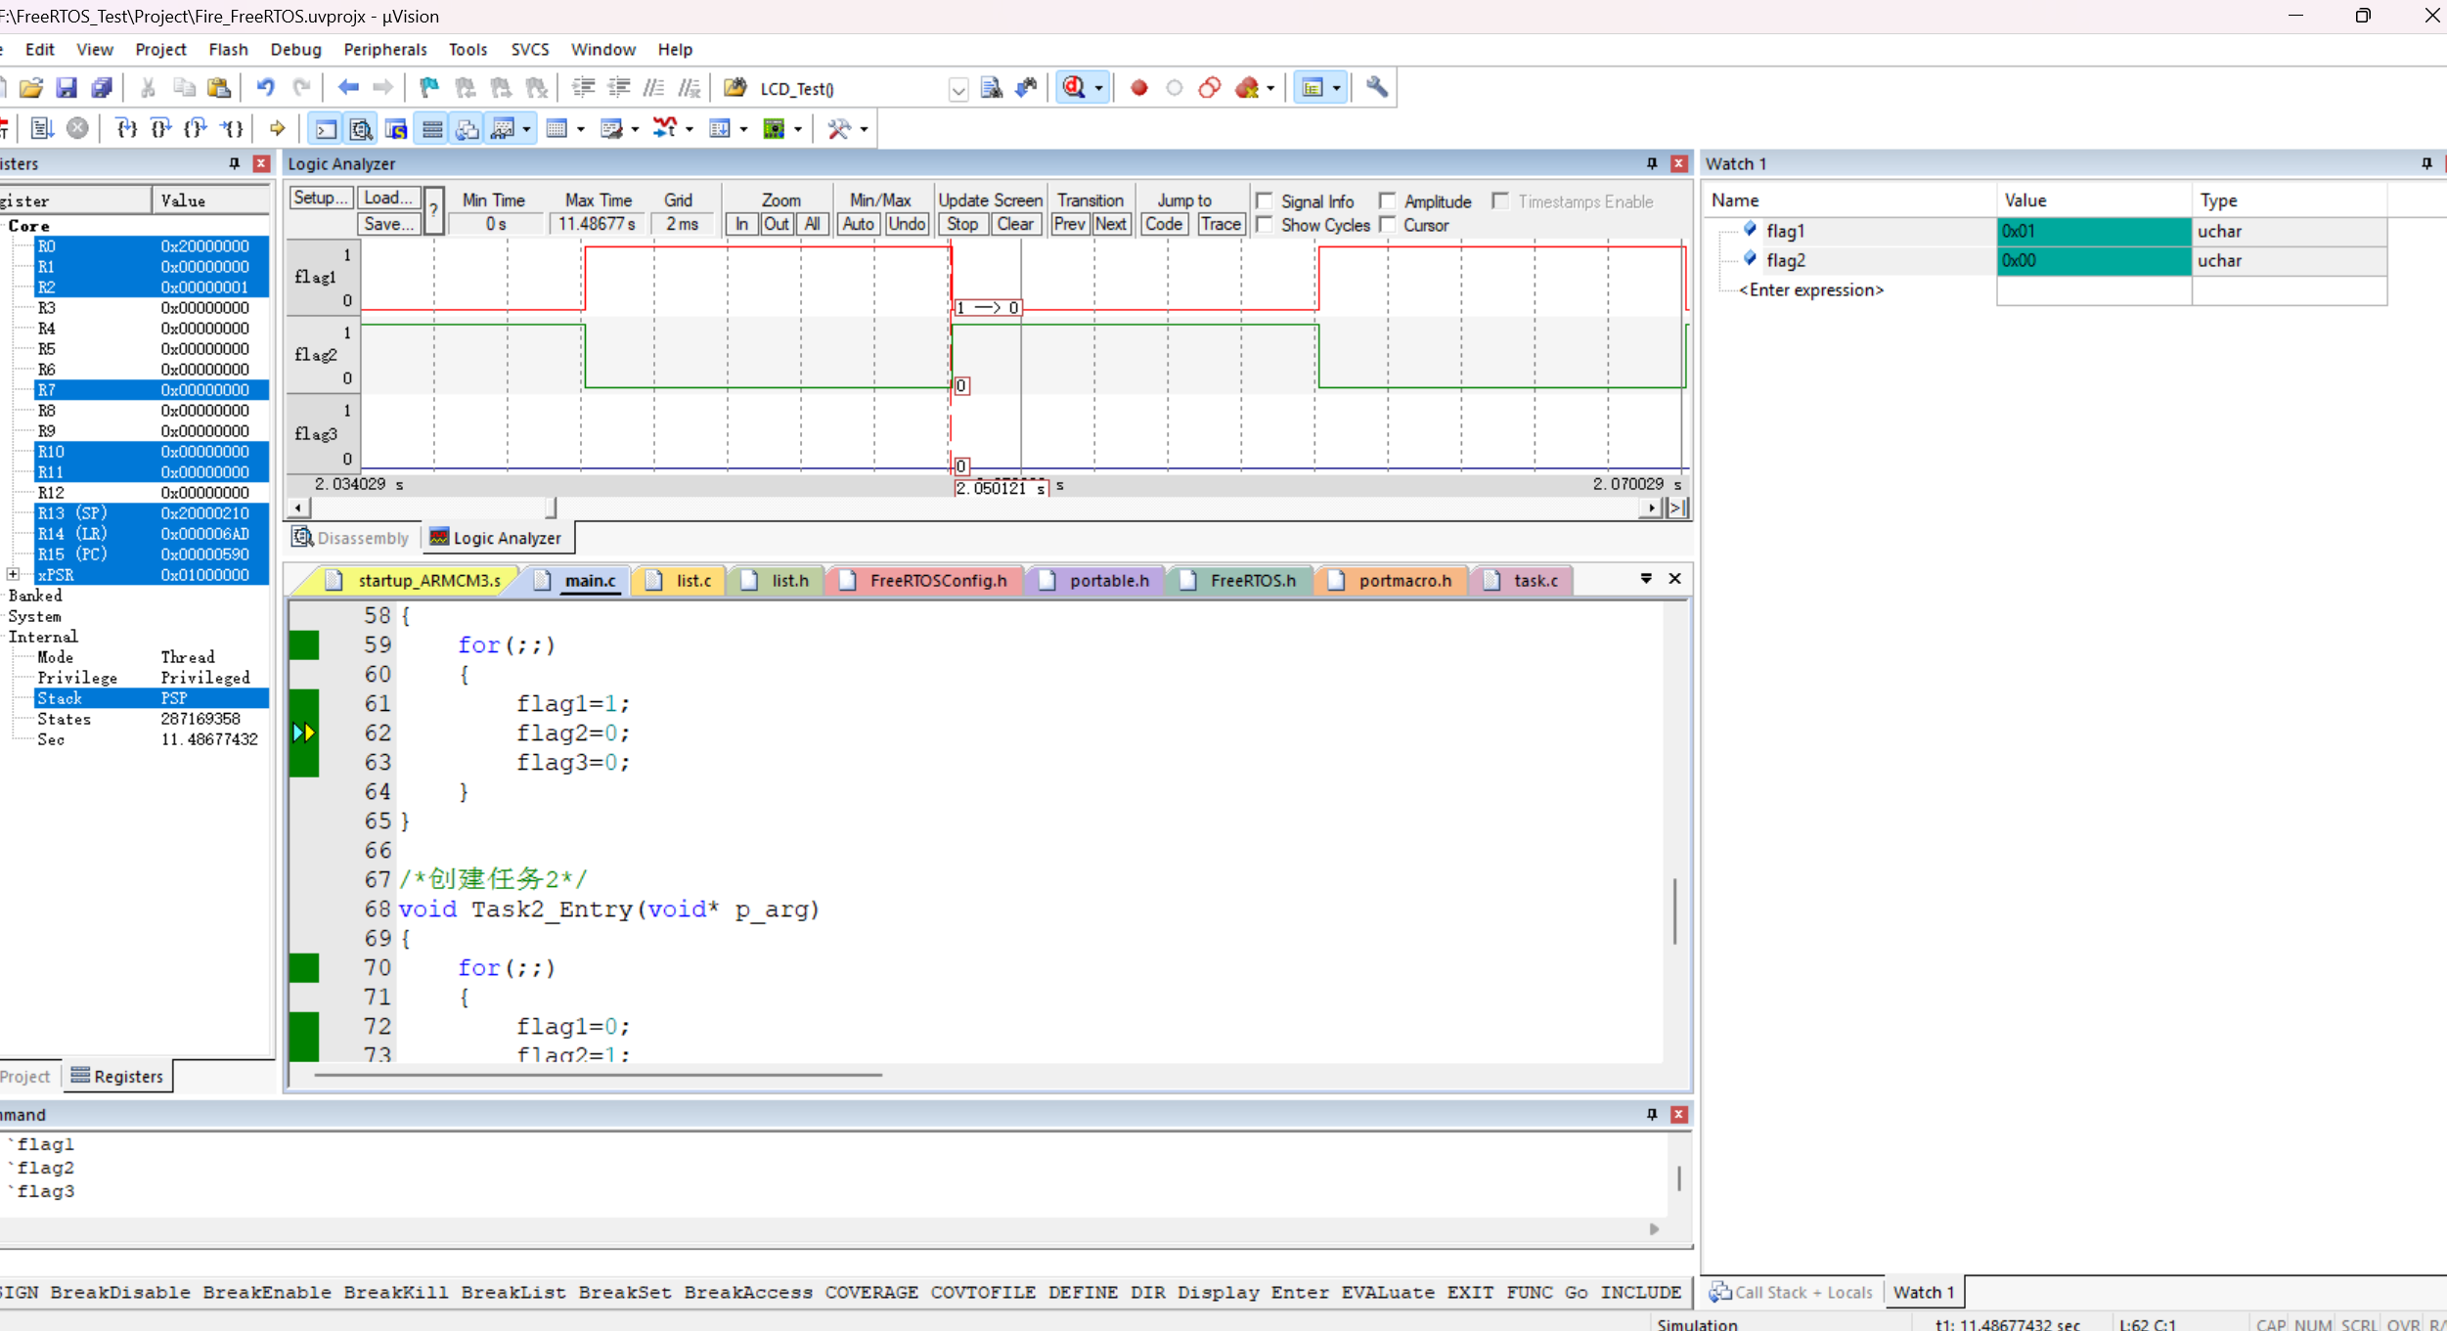
Task: Insert a breakpoint with red circle icon
Action: point(1138,88)
